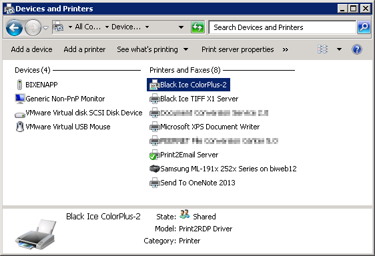Focus the Search Devices and Printers field
This screenshot has height=256, width=375.
pyautogui.click(x=282, y=27)
